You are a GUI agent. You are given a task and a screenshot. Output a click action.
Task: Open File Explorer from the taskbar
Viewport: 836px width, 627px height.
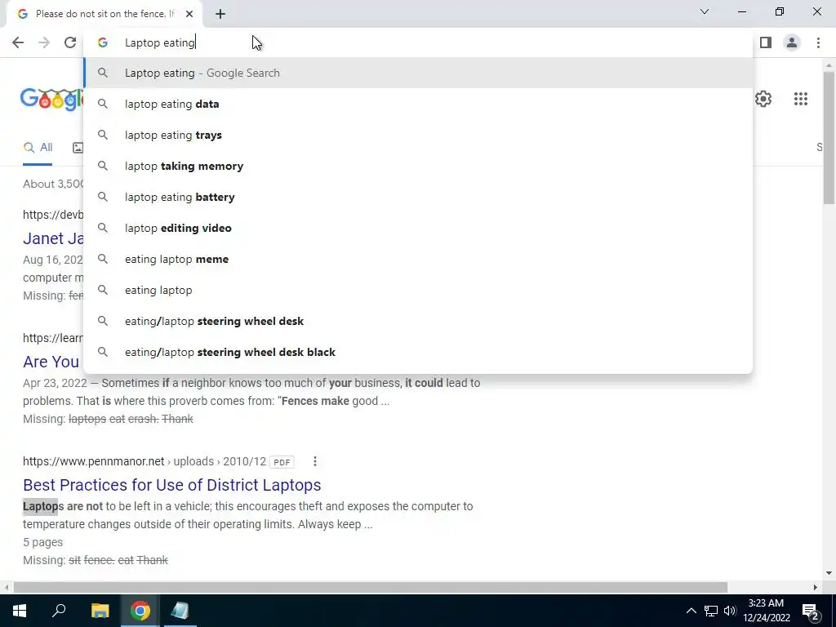click(100, 611)
